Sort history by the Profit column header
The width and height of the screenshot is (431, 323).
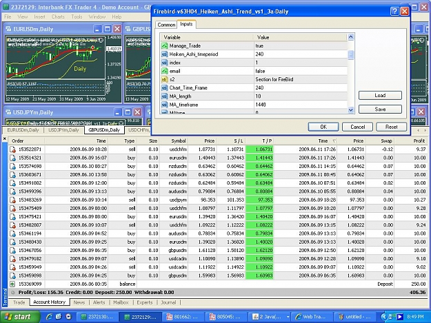pyautogui.click(x=419, y=140)
